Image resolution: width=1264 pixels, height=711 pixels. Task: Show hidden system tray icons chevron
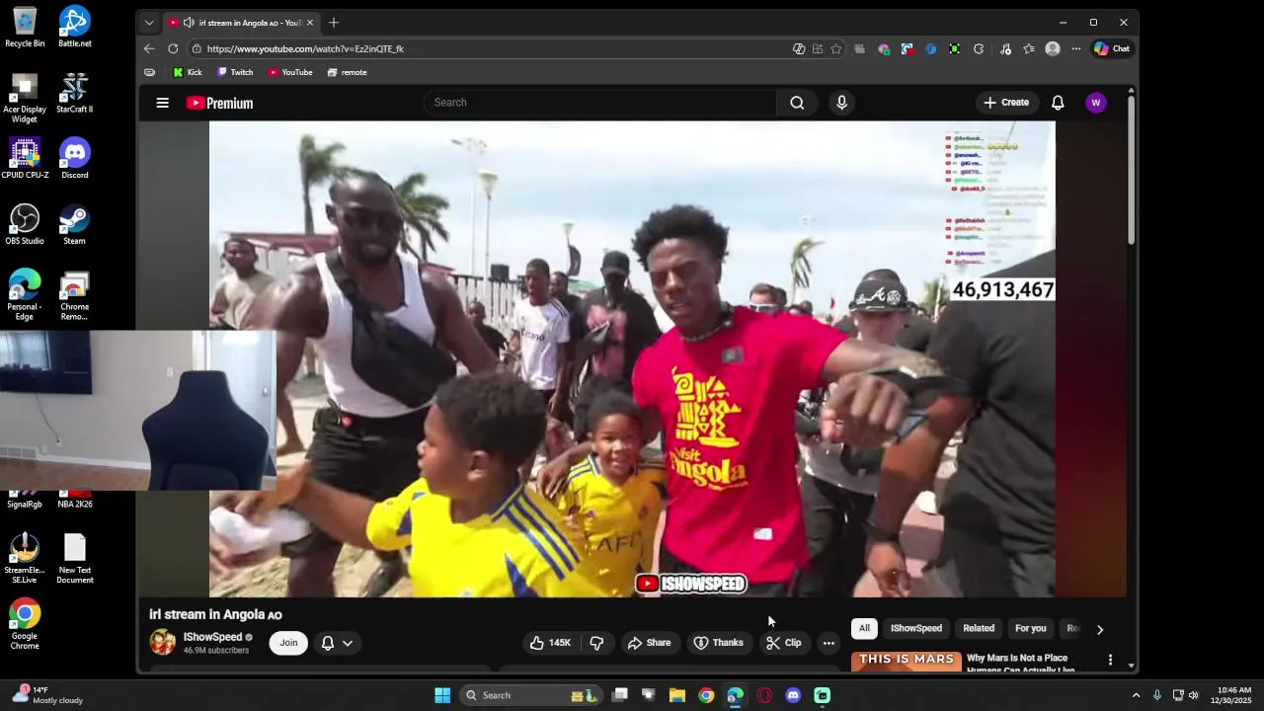click(1136, 695)
